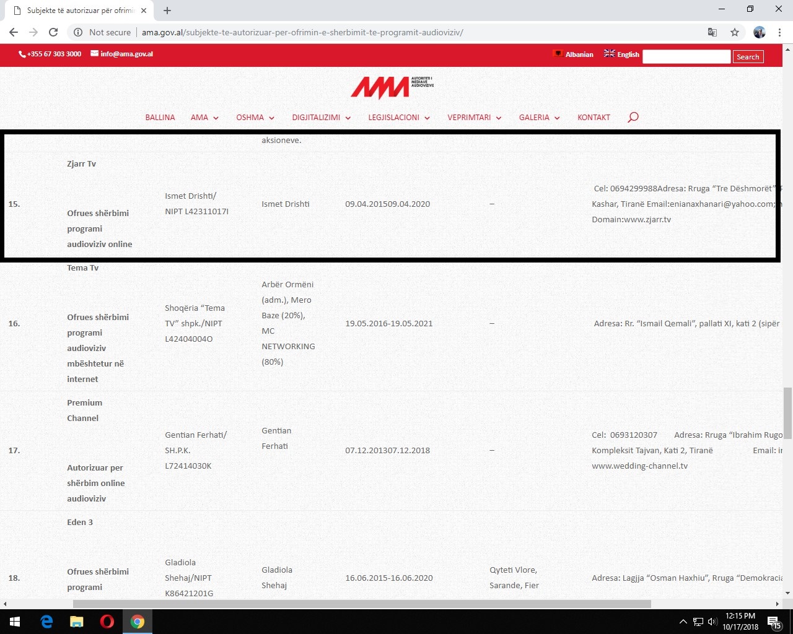Viewport: 793px width, 634px height.
Task: Open Opera browser from taskbar
Action: point(107,622)
